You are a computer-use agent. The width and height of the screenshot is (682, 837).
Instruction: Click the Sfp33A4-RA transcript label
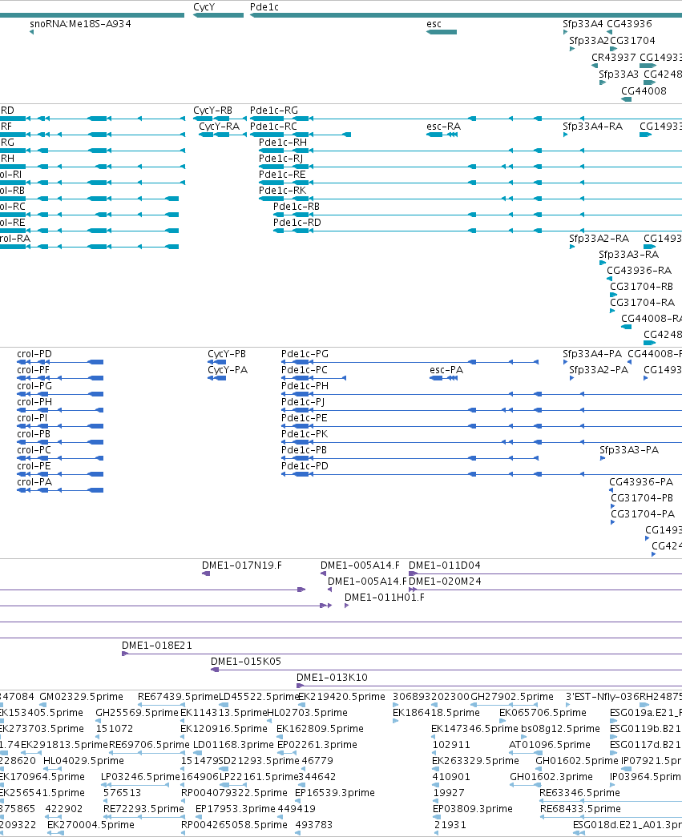592,126
